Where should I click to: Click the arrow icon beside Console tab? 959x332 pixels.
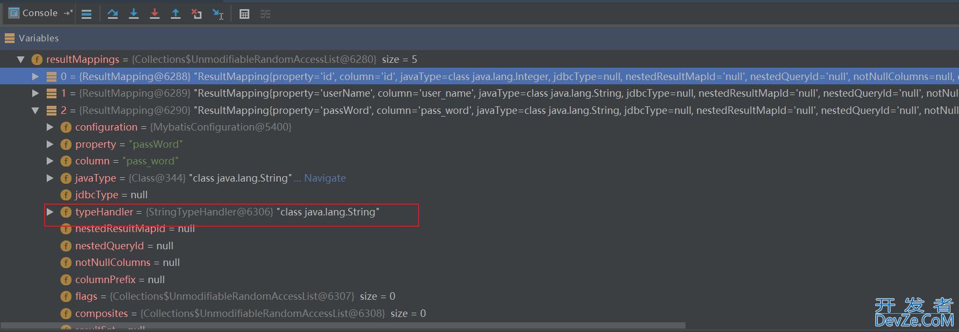(x=68, y=13)
